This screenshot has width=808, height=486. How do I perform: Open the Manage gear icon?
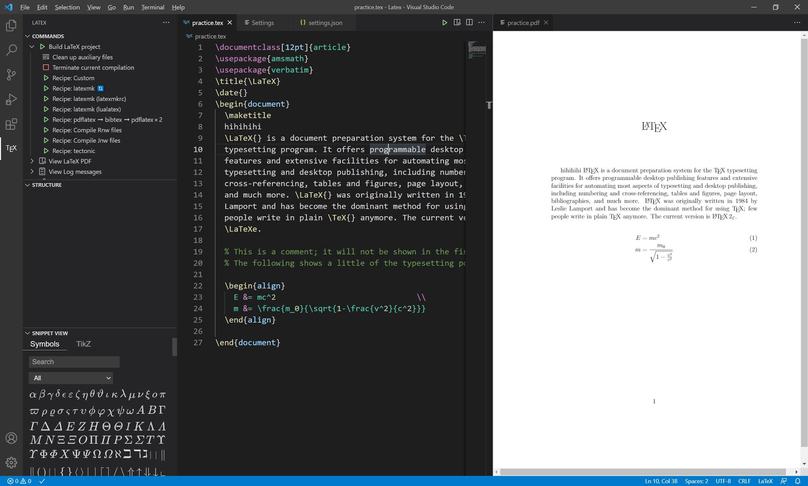click(11, 462)
